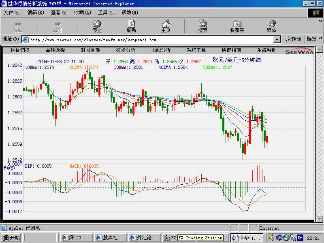
Task: Open the 技术分析 applet menu
Action: 126,50
